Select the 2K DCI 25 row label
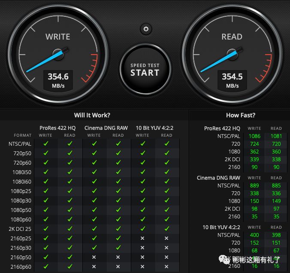Viewport: 290px width, 273px height. 20,229
